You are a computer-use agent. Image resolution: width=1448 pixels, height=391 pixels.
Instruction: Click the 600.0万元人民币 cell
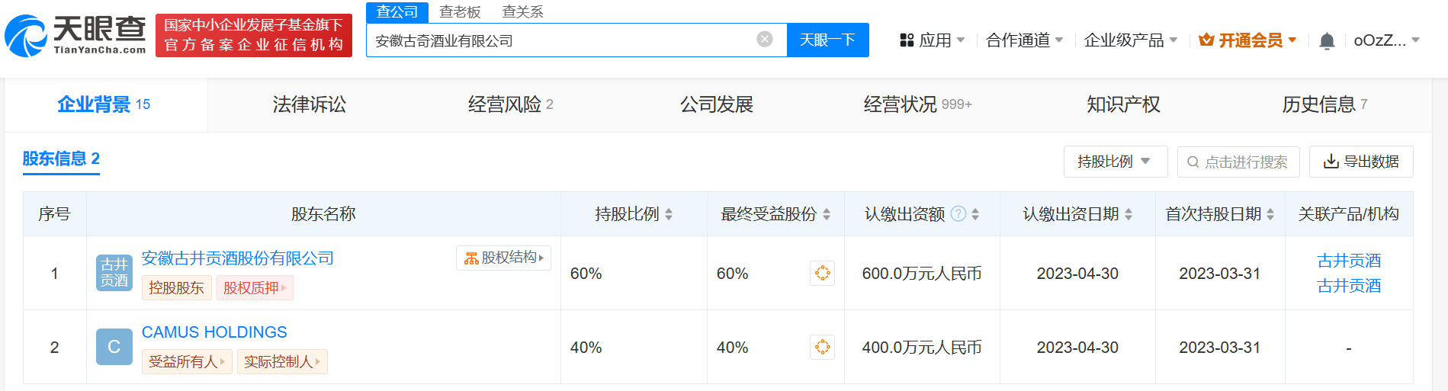pos(922,274)
